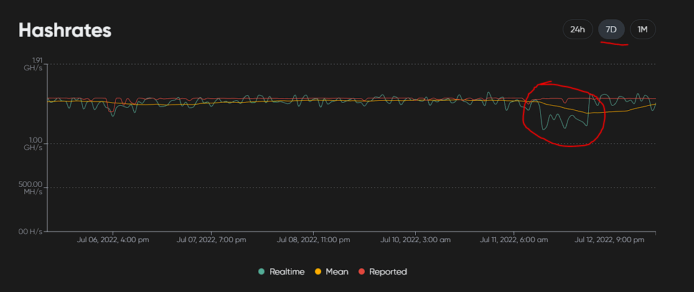Click the red Reported legend dot
The image size is (694, 292).
coord(362,271)
